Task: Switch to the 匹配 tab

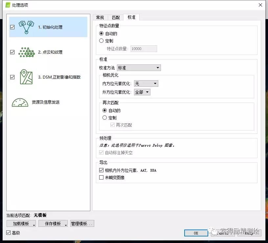Action: click(x=116, y=17)
